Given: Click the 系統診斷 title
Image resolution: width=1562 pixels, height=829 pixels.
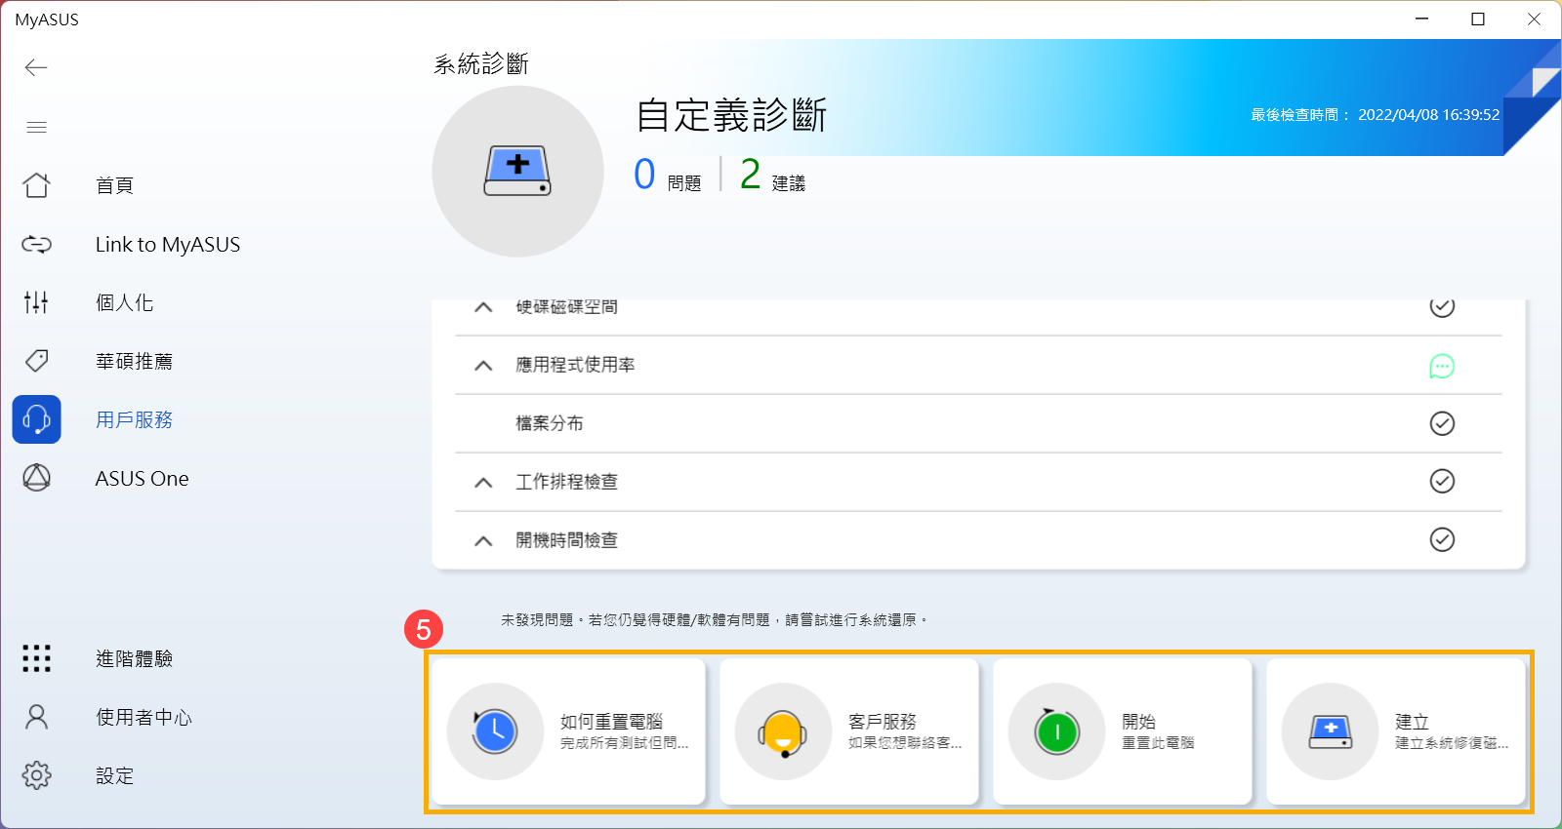Looking at the screenshot, I should click(x=481, y=64).
